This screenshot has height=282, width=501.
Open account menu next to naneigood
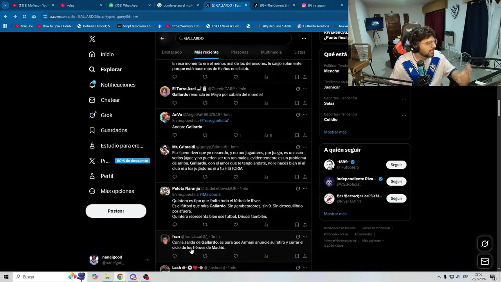pyautogui.click(x=148, y=260)
